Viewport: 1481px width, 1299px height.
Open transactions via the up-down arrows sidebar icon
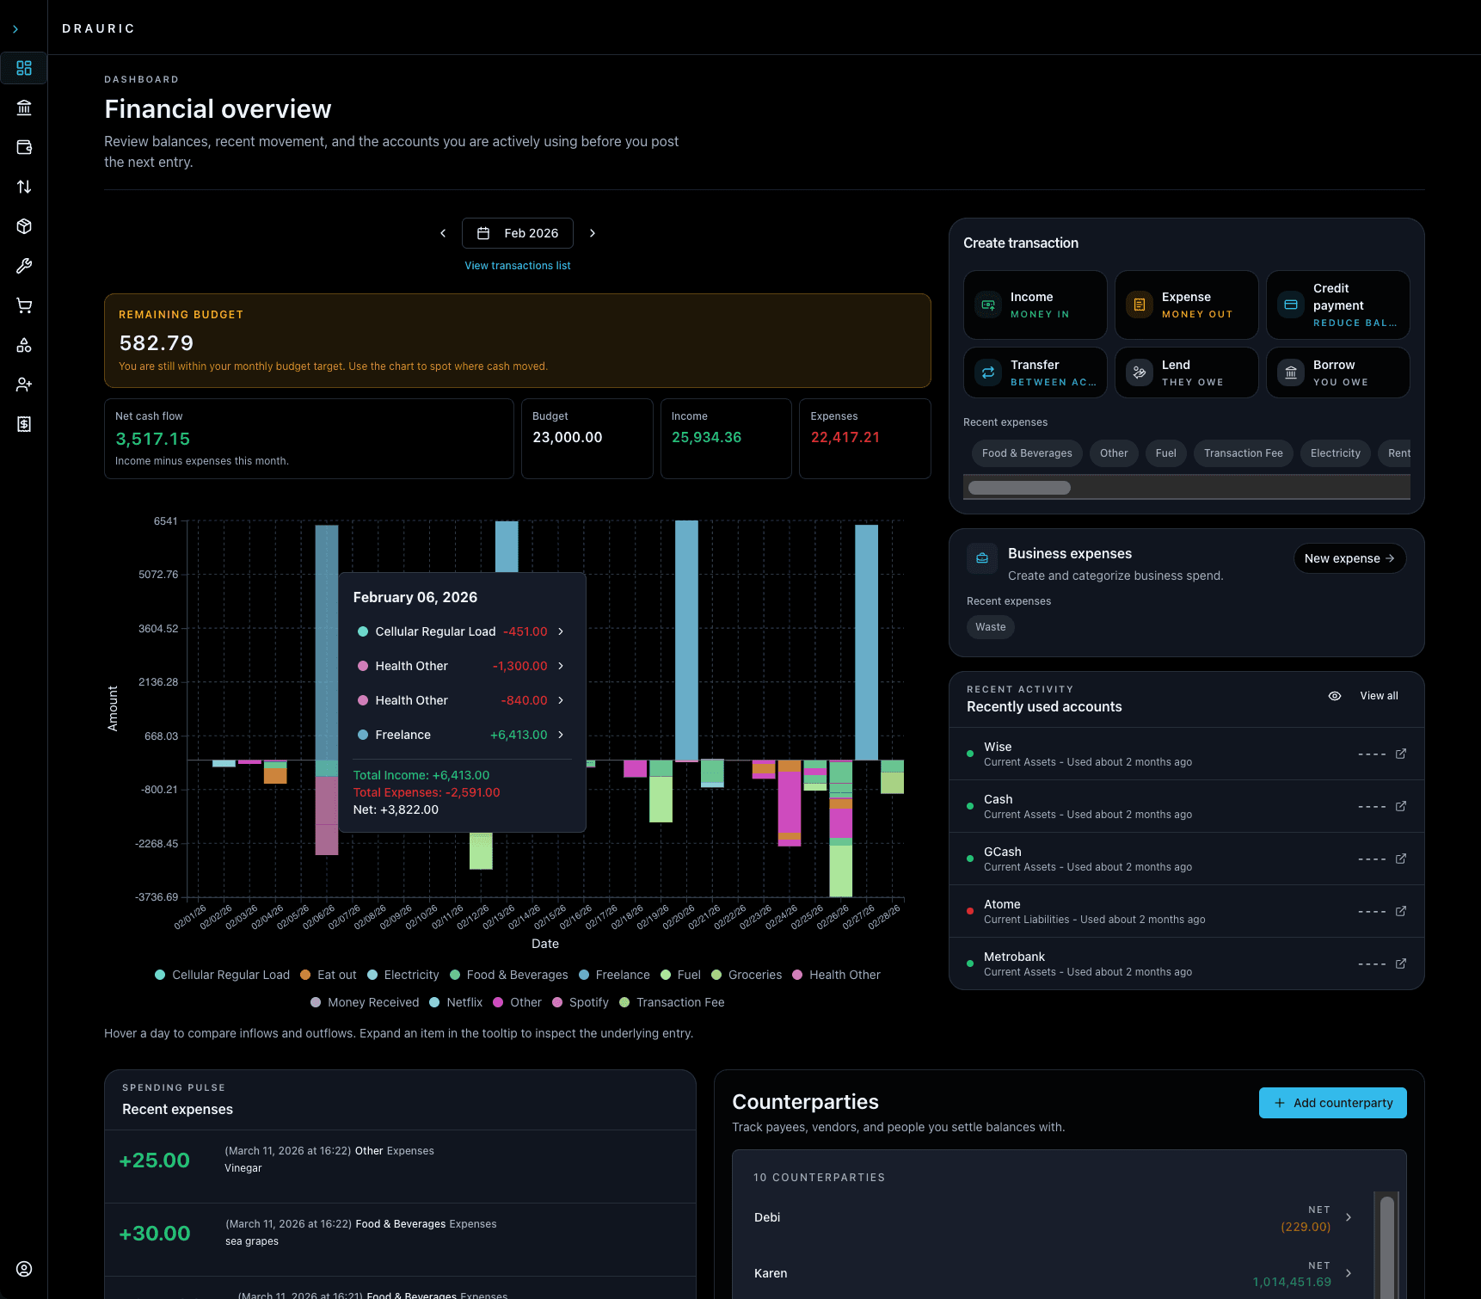pyautogui.click(x=24, y=187)
